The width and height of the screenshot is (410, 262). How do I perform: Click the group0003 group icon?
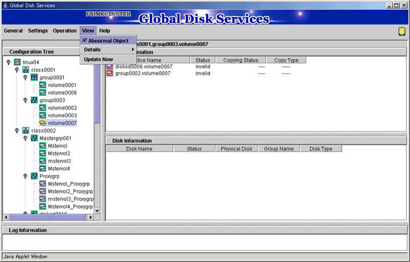tap(34, 100)
